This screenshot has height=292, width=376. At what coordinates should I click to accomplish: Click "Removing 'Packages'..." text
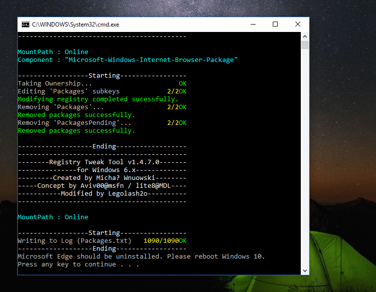(60, 107)
